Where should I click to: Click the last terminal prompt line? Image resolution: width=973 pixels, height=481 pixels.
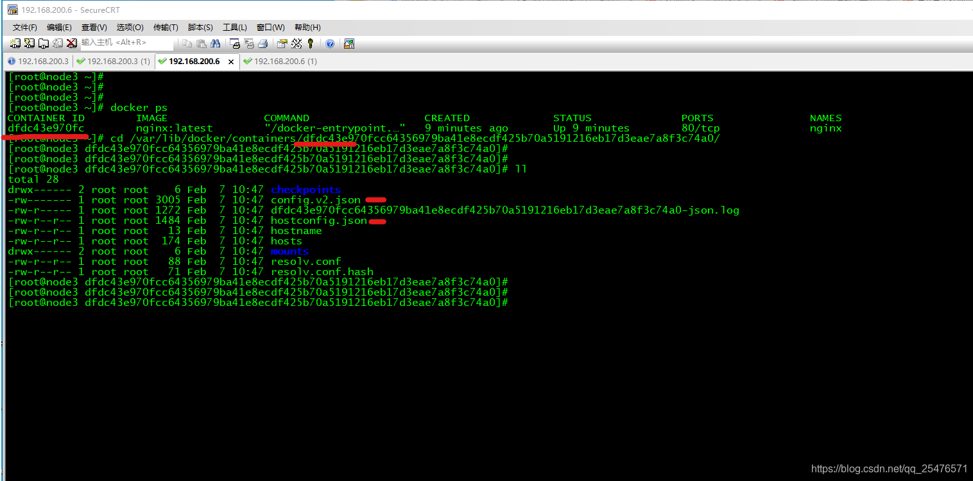258,303
